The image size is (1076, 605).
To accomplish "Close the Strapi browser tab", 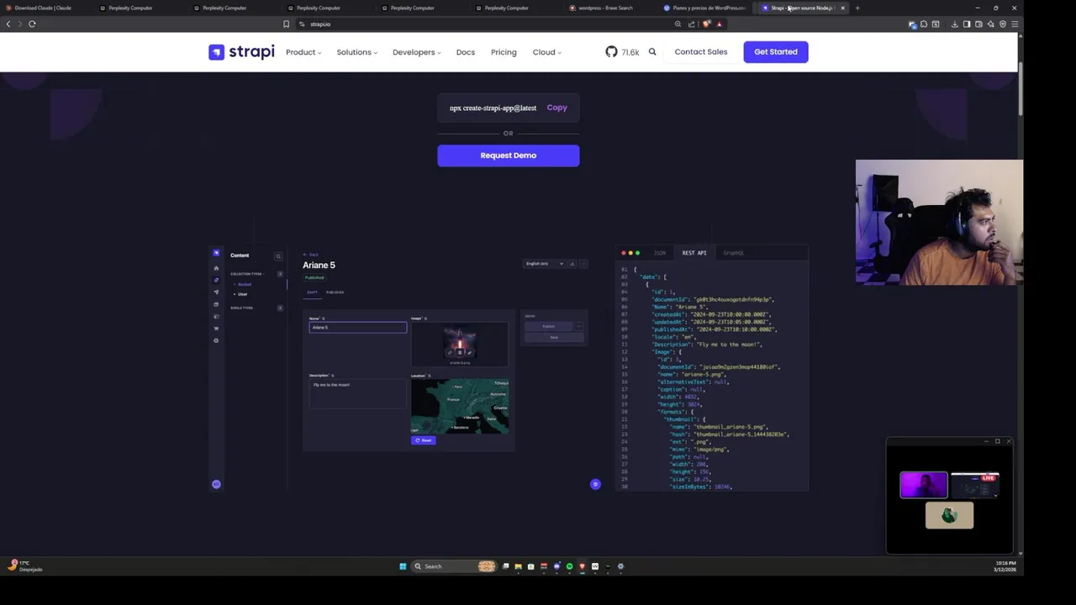I will click(x=842, y=8).
